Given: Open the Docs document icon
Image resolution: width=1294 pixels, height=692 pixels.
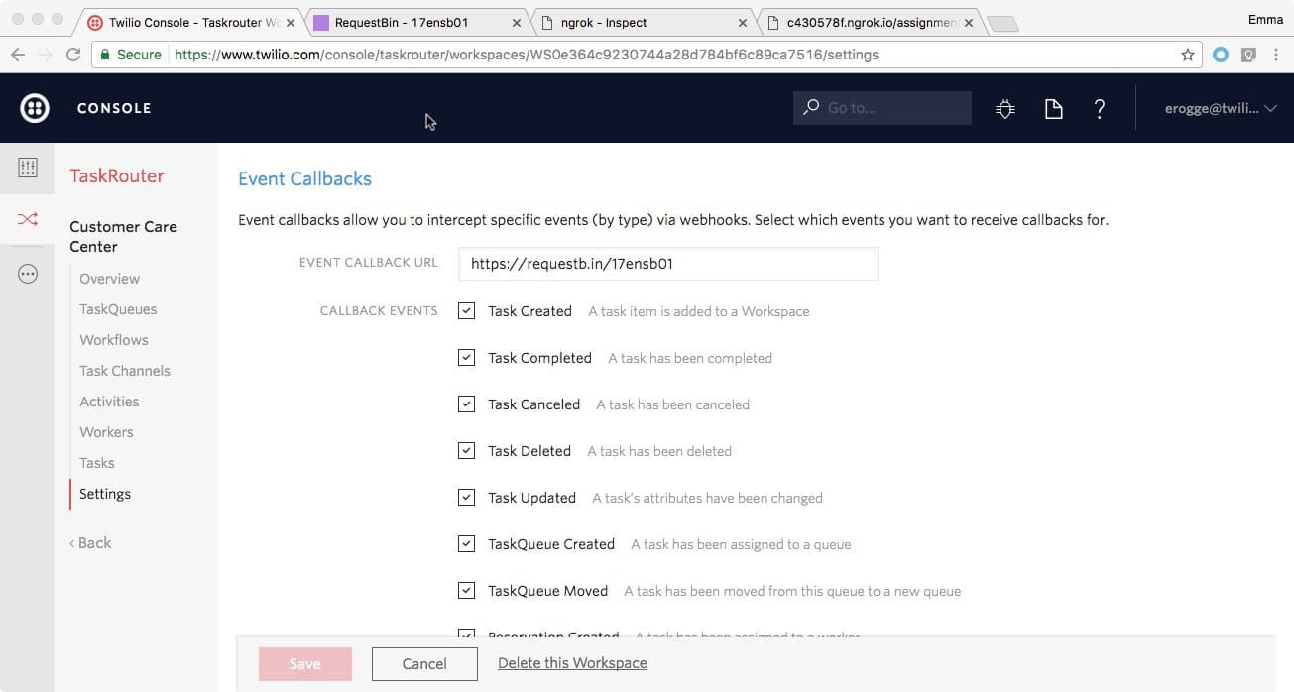Looking at the screenshot, I should click(1053, 109).
